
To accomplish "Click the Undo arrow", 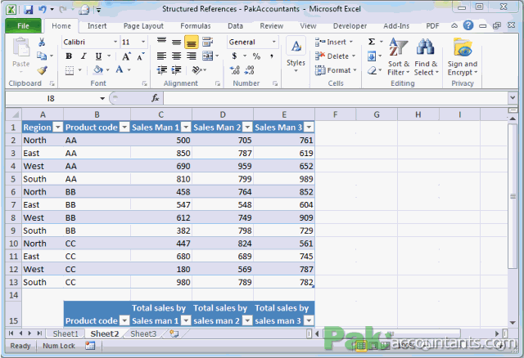I will click(43, 9).
